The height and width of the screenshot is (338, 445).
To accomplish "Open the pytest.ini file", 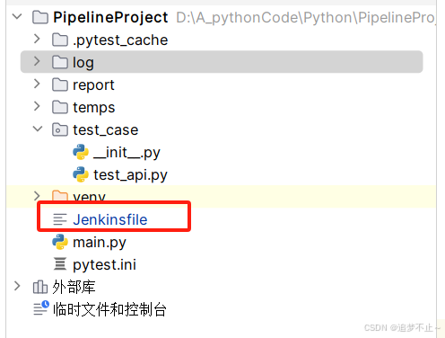I will [104, 265].
